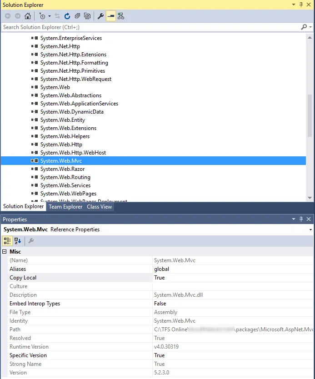Click the Search Solution Explorer input box
Image resolution: width=315 pixels, height=379 pixels.
(150, 27)
